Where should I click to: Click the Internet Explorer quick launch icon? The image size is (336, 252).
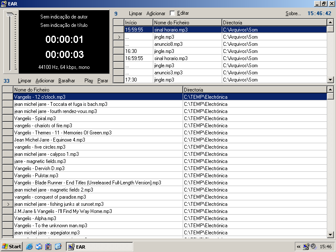(29, 247)
